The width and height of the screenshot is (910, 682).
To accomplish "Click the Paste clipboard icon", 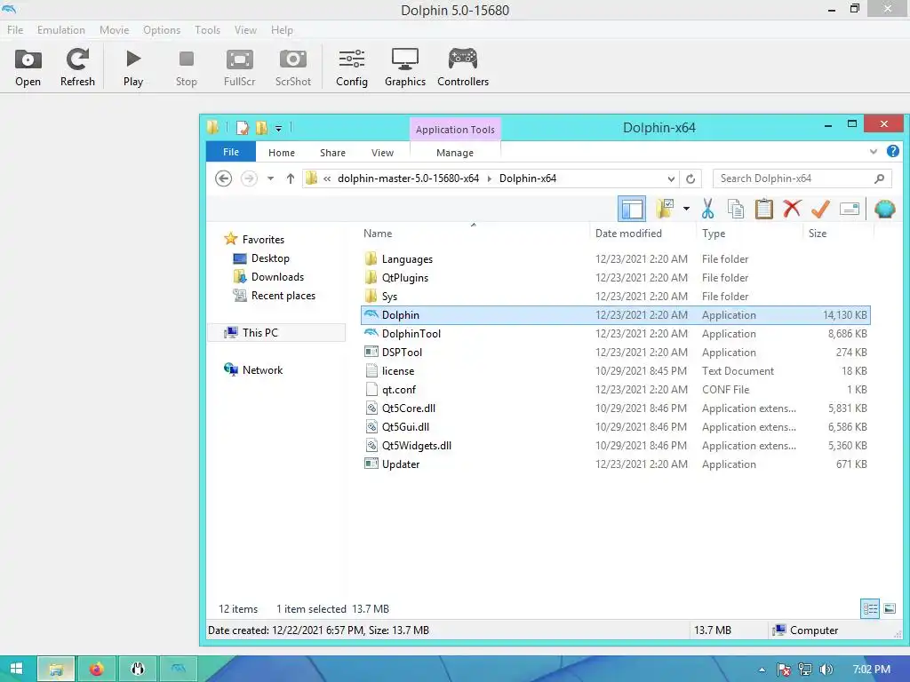I will click(x=763, y=209).
